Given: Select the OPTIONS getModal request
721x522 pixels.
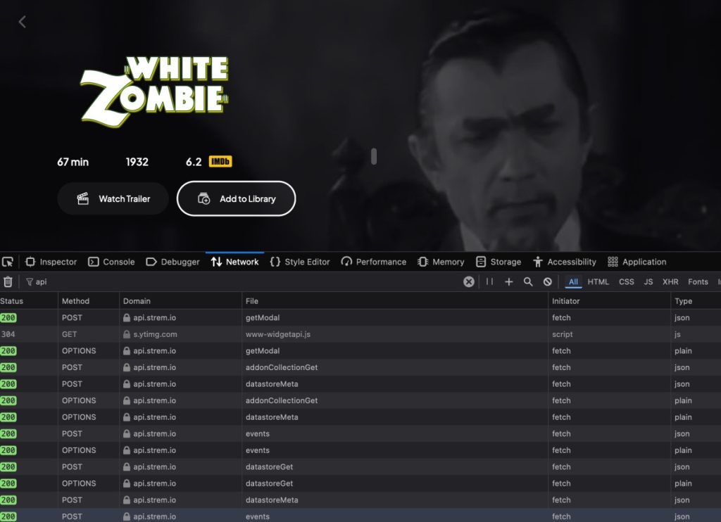Looking at the screenshot, I should pyautogui.click(x=360, y=350).
